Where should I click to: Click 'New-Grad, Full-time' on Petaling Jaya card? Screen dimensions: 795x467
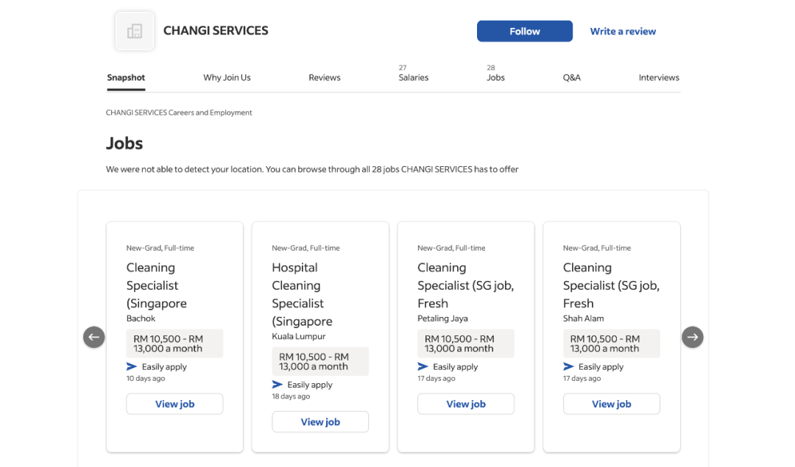(x=451, y=248)
